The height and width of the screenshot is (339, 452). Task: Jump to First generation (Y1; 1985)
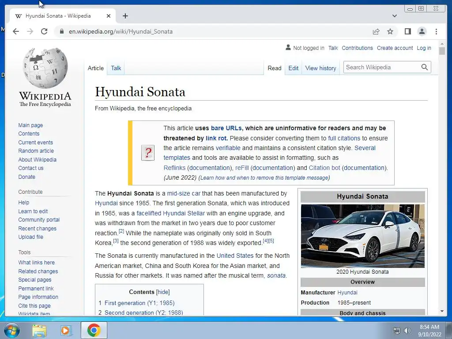coord(139,303)
